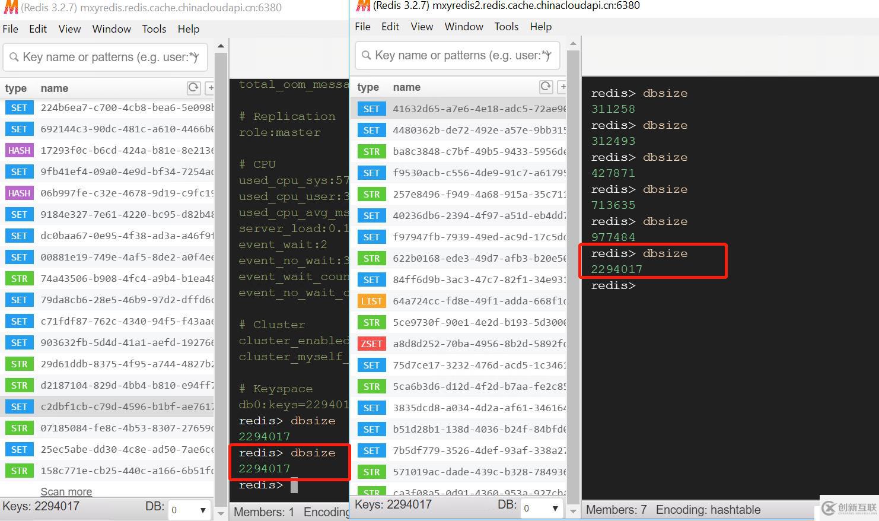This screenshot has width=879, height=521.
Task: Select key 41632d65-a7e6-4e18-adc5
Action: [x=459, y=109]
